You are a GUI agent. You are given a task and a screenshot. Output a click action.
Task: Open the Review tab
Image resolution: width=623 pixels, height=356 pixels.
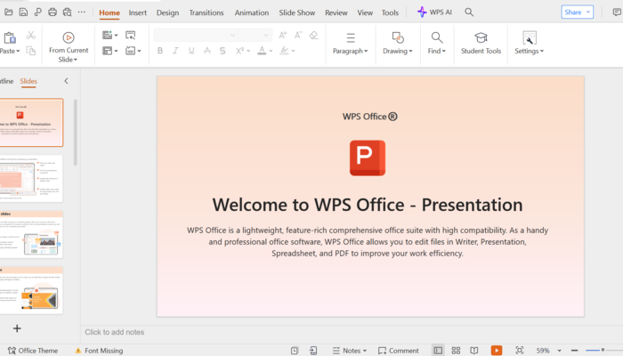[336, 12]
